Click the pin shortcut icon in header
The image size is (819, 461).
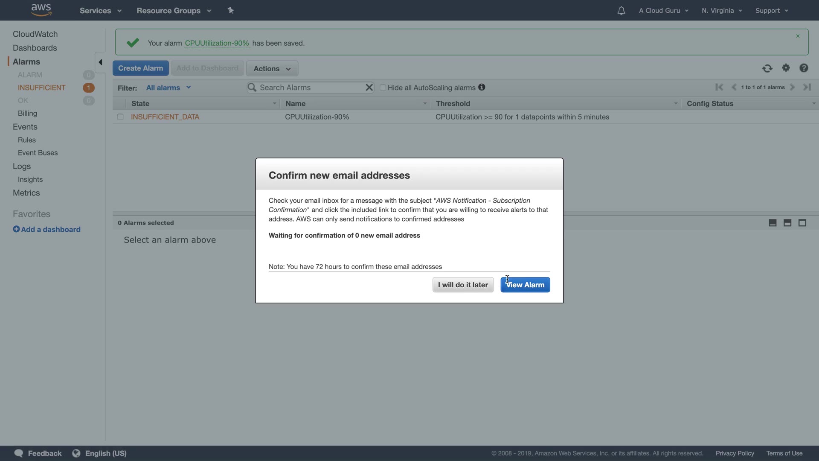[231, 10]
